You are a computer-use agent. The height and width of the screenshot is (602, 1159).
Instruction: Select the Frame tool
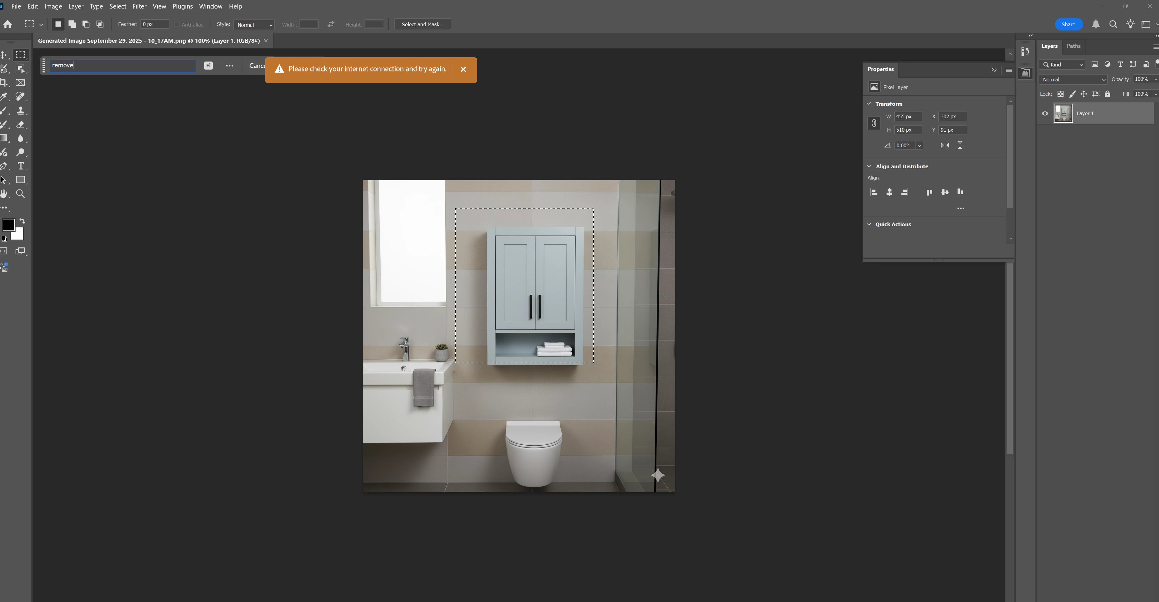point(20,83)
